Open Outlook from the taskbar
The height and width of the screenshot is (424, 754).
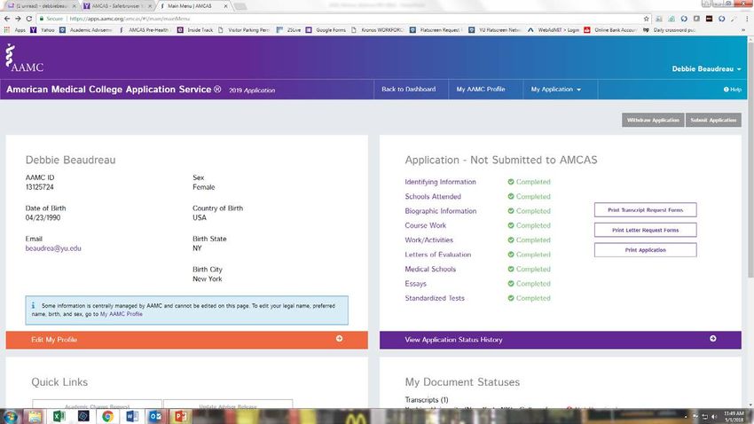click(x=156, y=416)
